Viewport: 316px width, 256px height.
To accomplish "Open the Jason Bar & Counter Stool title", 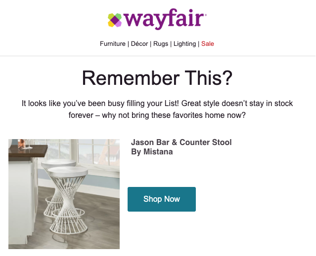I will click(x=181, y=142).
